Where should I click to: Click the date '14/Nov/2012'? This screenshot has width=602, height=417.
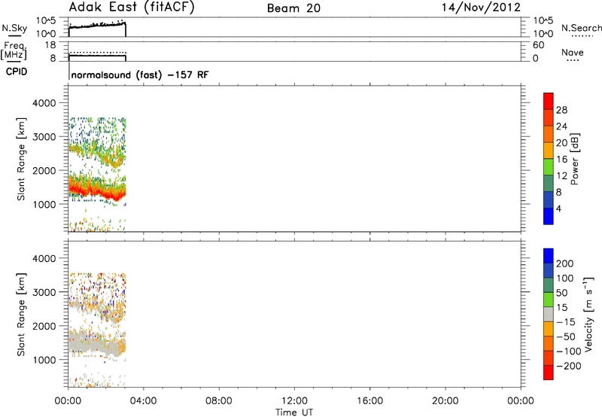(x=481, y=8)
